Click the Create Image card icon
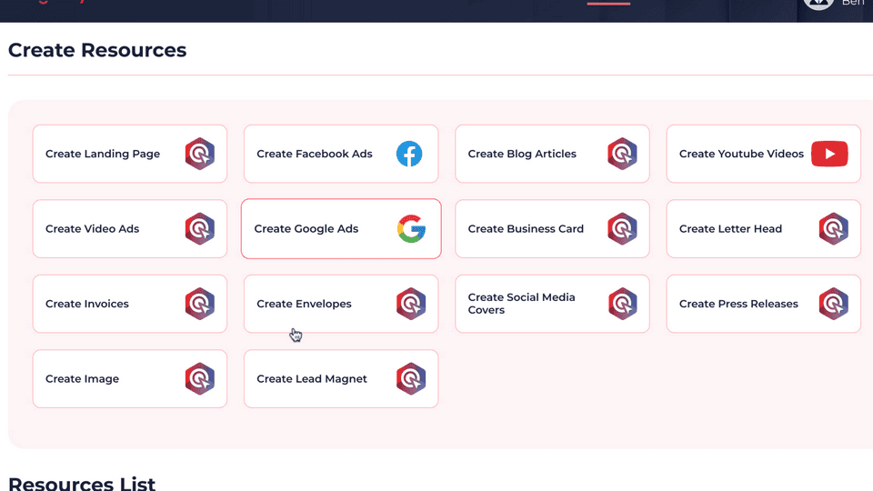Image resolution: width=873 pixels, height=491 pixels. (x=200, y=379)
